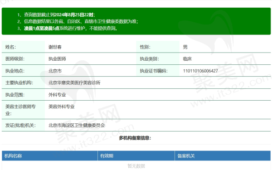Click the 性别 label

tap(145, 47)
